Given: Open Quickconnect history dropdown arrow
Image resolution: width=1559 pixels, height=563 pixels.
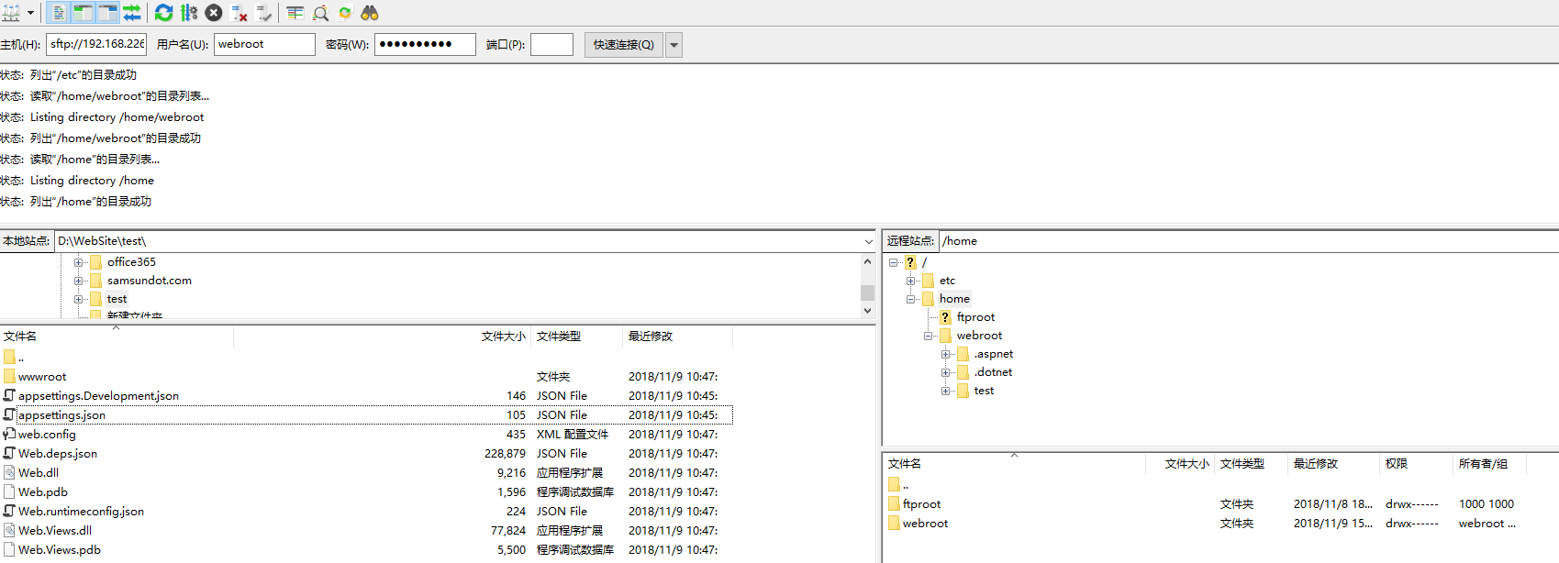Looking at the screenshot, I should pos(674,45).
